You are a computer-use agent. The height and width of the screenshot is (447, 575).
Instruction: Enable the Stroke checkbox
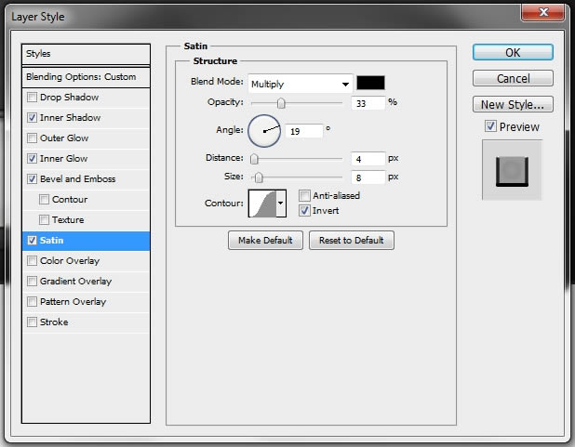pos(33,322)
